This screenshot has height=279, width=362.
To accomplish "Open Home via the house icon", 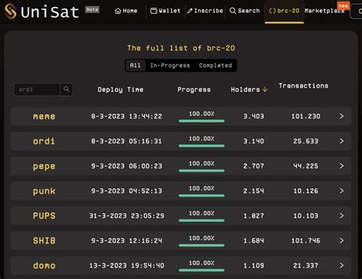I will [x=118, y=11].
